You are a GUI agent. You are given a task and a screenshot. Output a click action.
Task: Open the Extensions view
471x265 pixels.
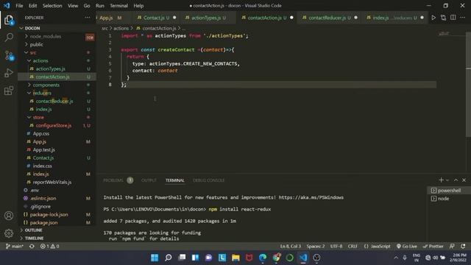[x=9, y=90]
